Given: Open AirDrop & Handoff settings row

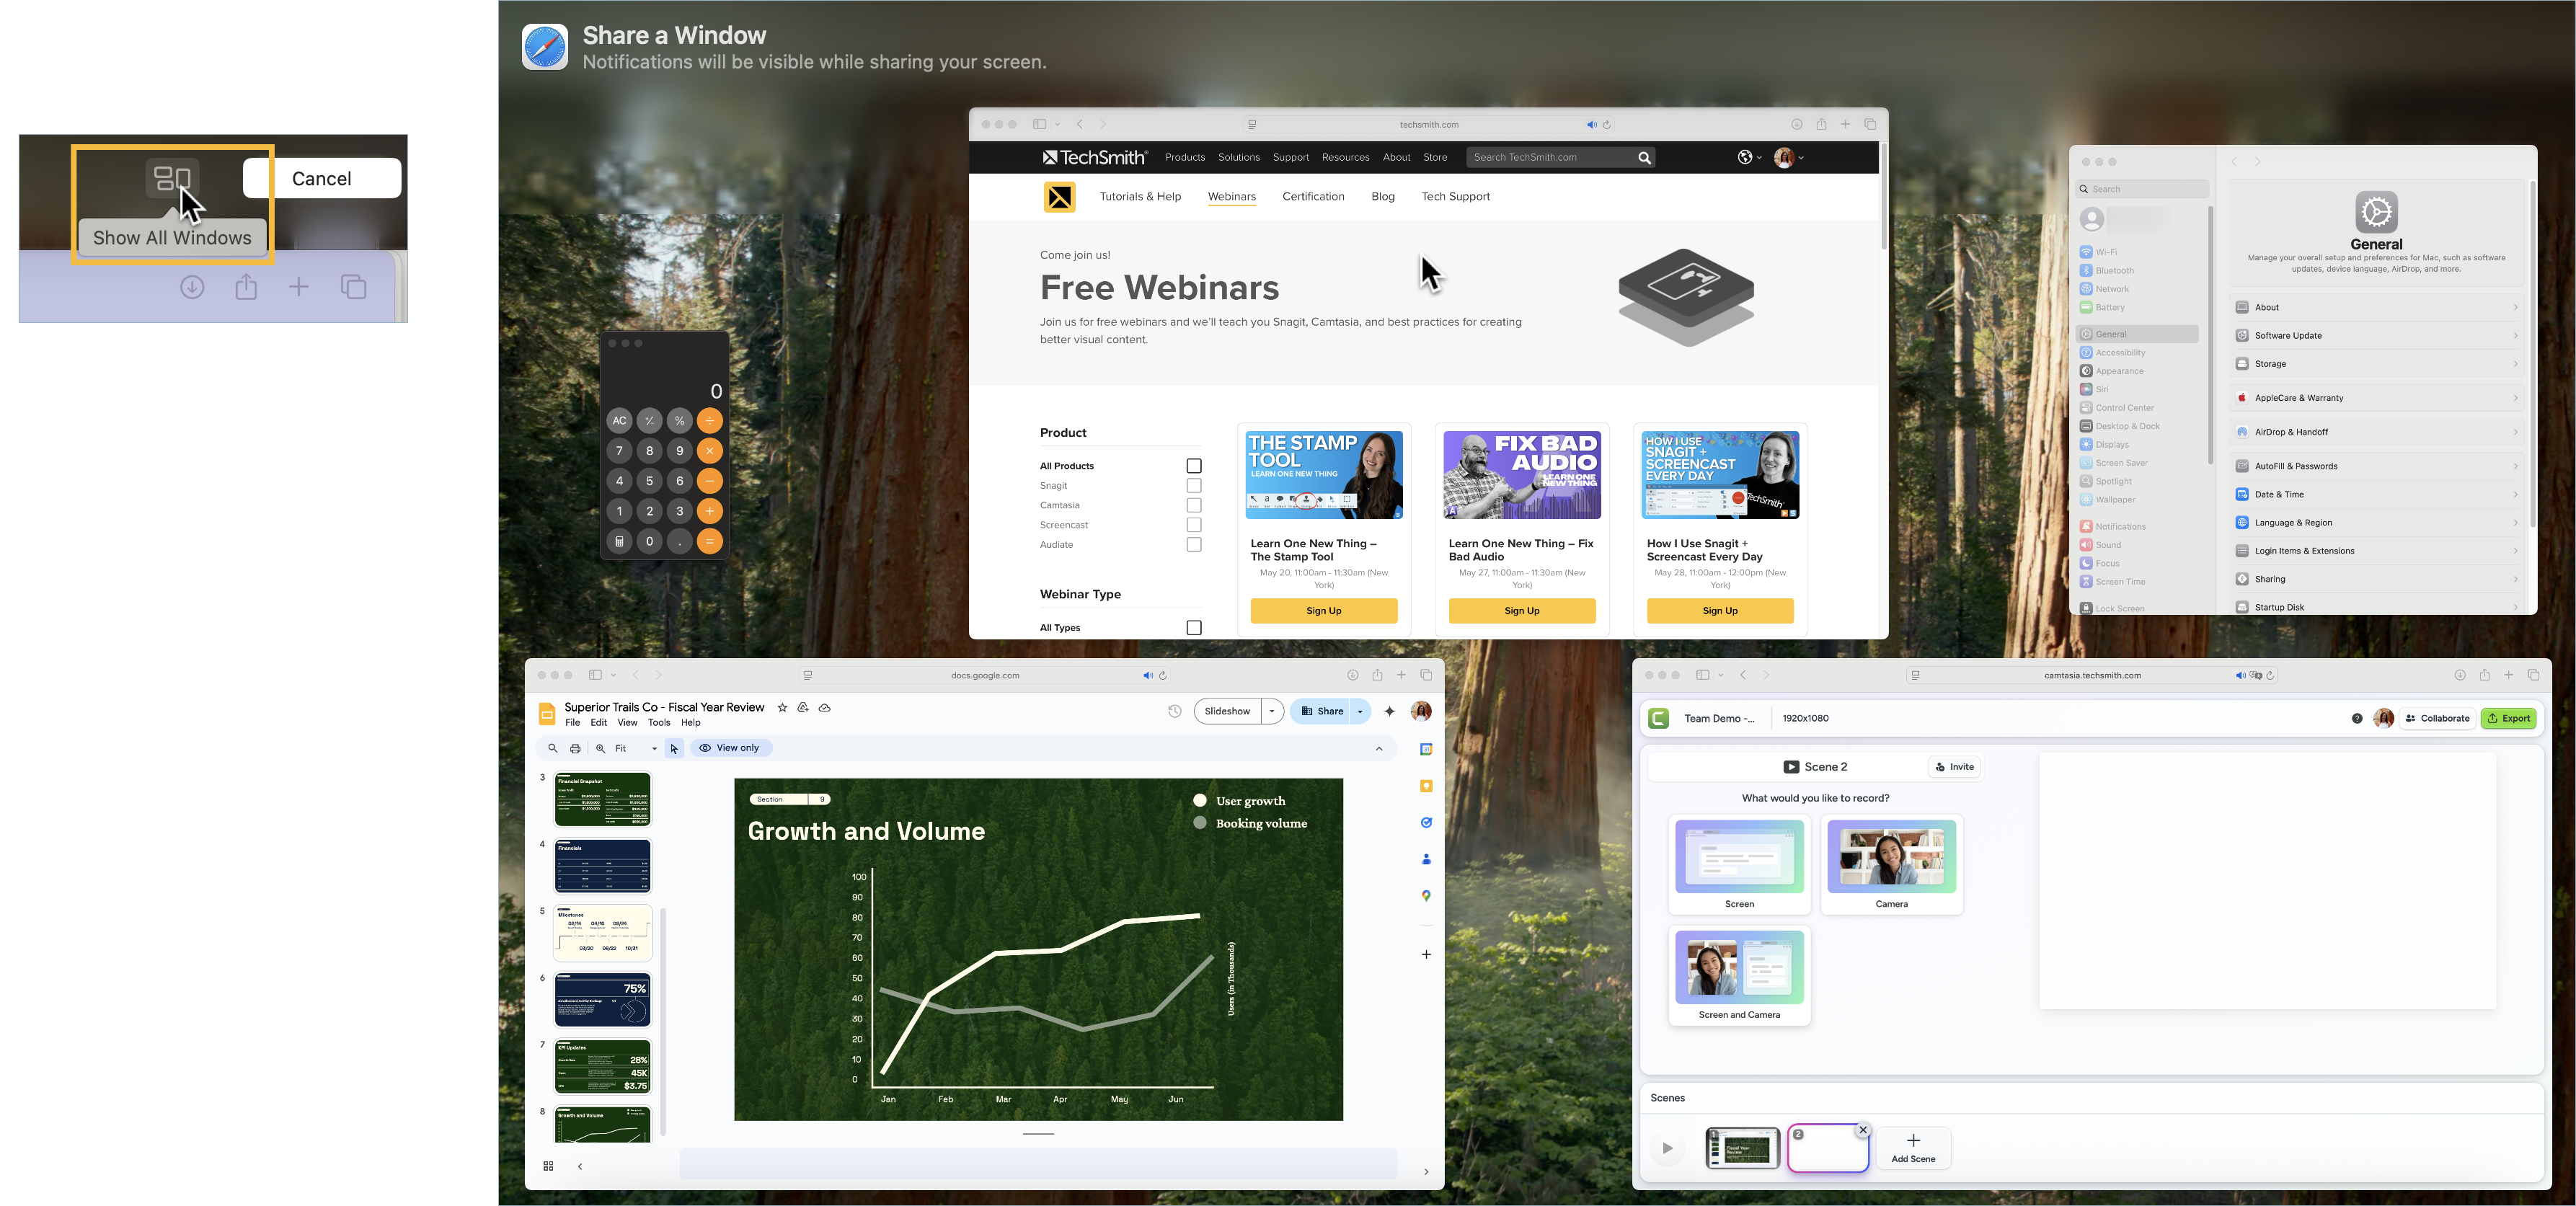Looking at the screenshot, I should tap(2376, 432).
